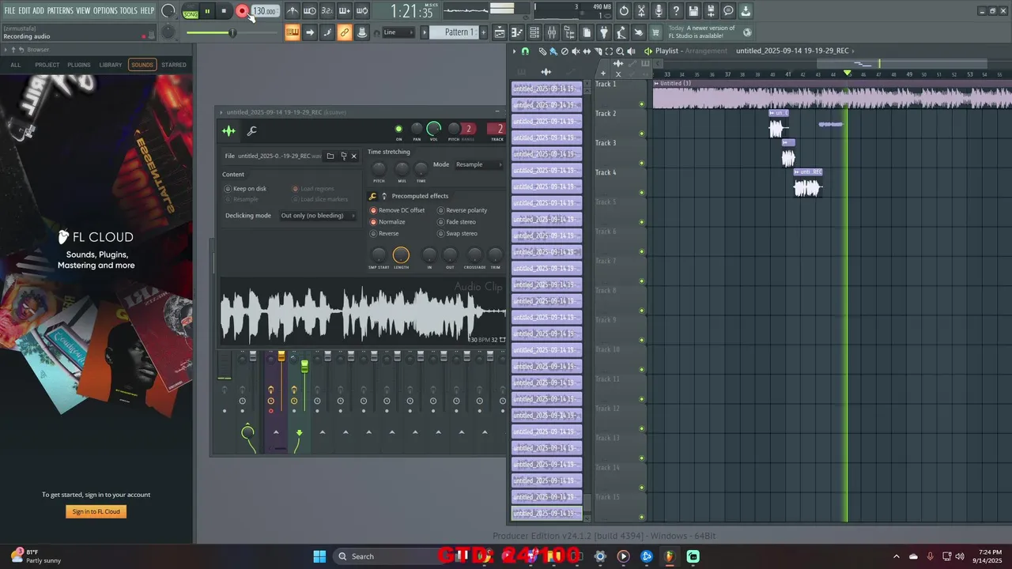Select the Mute tool in Playlist toolbar
1012x569 pixels.
coord(575,51)
